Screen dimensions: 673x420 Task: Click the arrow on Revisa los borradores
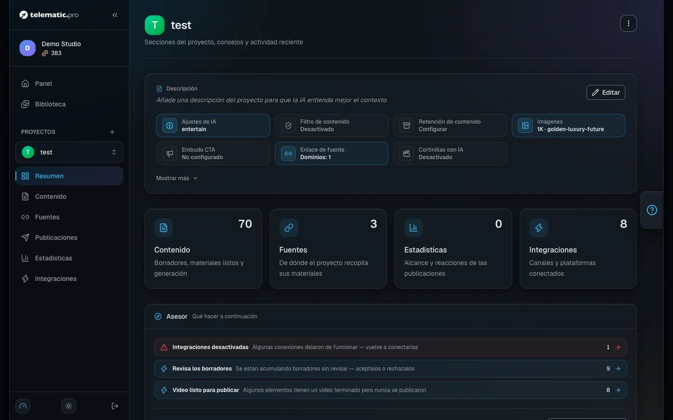(x=618, y=369)
